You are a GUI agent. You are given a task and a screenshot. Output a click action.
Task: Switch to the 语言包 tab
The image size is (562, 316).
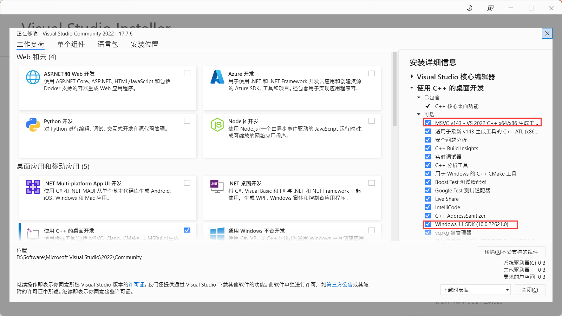tap(108, 44)
